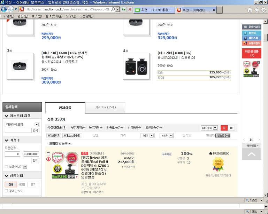Click the 3위 X600 product thumbnail

coord(20,66)
